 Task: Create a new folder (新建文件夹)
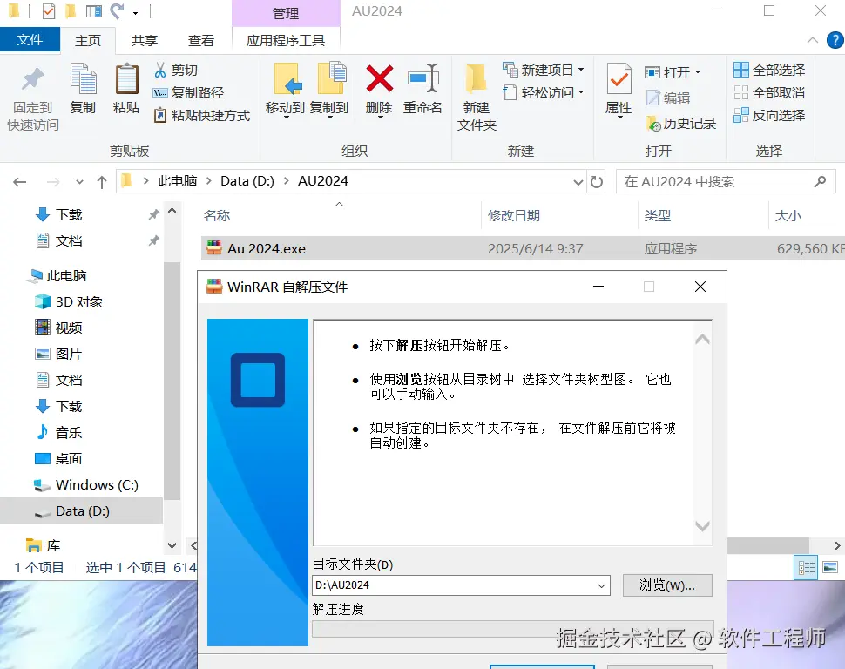click(x=477, y=98)
